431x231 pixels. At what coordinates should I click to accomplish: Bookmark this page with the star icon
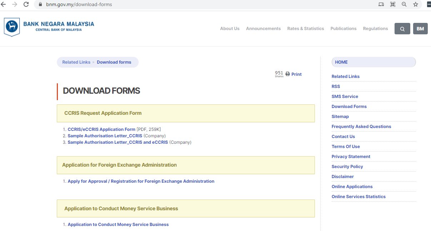pyautogui.click(x=415, y=4)
